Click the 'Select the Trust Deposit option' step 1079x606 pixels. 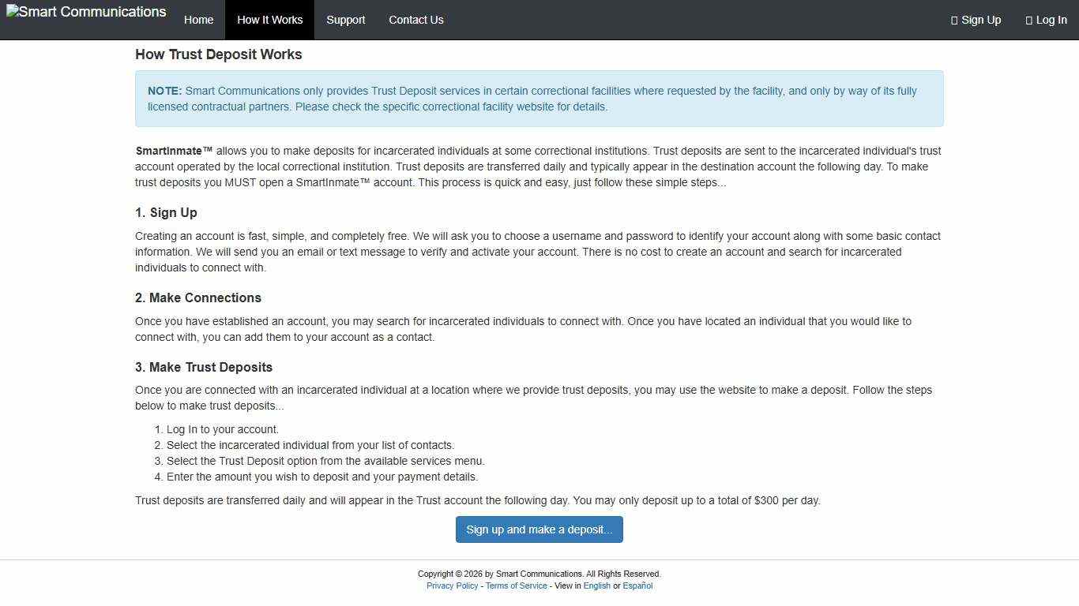(x=325, y=462)
